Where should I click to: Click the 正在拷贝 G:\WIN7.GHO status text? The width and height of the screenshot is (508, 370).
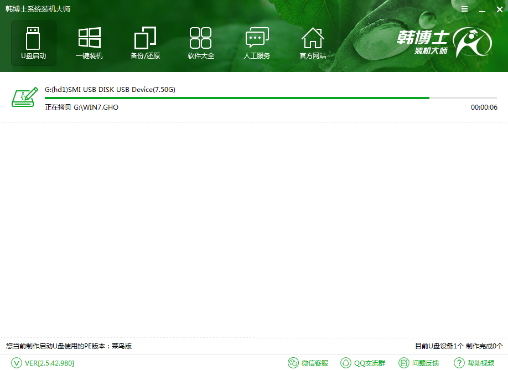[81, 107]
